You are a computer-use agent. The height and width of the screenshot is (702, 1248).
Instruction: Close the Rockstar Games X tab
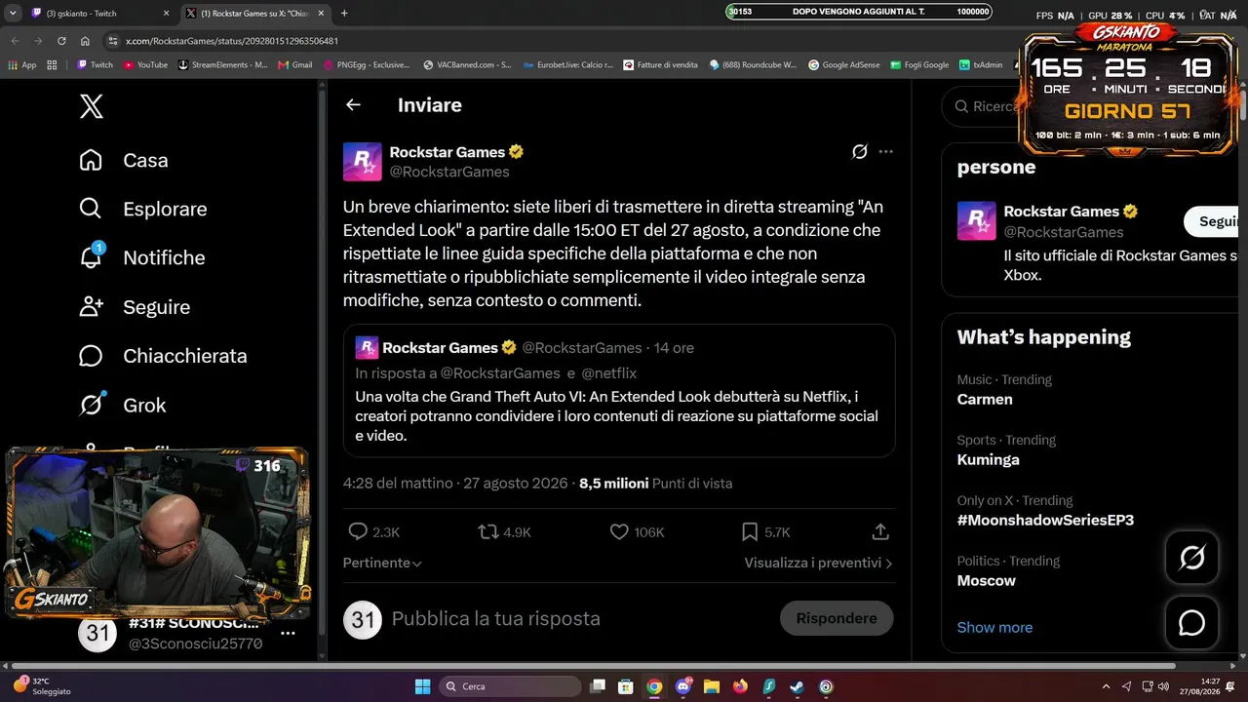(x=321, y=14)
